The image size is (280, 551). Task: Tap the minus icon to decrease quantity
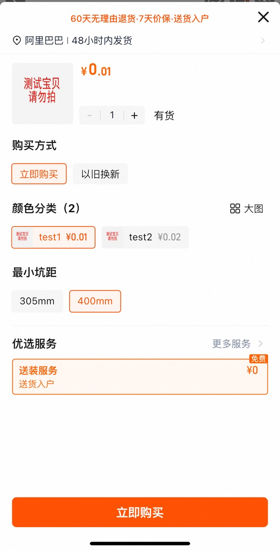89,115
